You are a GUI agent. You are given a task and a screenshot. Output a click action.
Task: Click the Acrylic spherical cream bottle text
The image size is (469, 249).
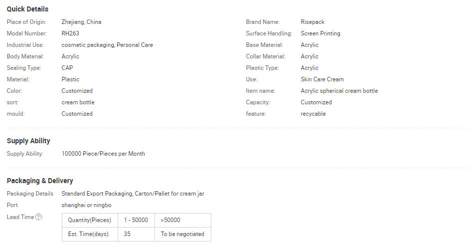339,91
